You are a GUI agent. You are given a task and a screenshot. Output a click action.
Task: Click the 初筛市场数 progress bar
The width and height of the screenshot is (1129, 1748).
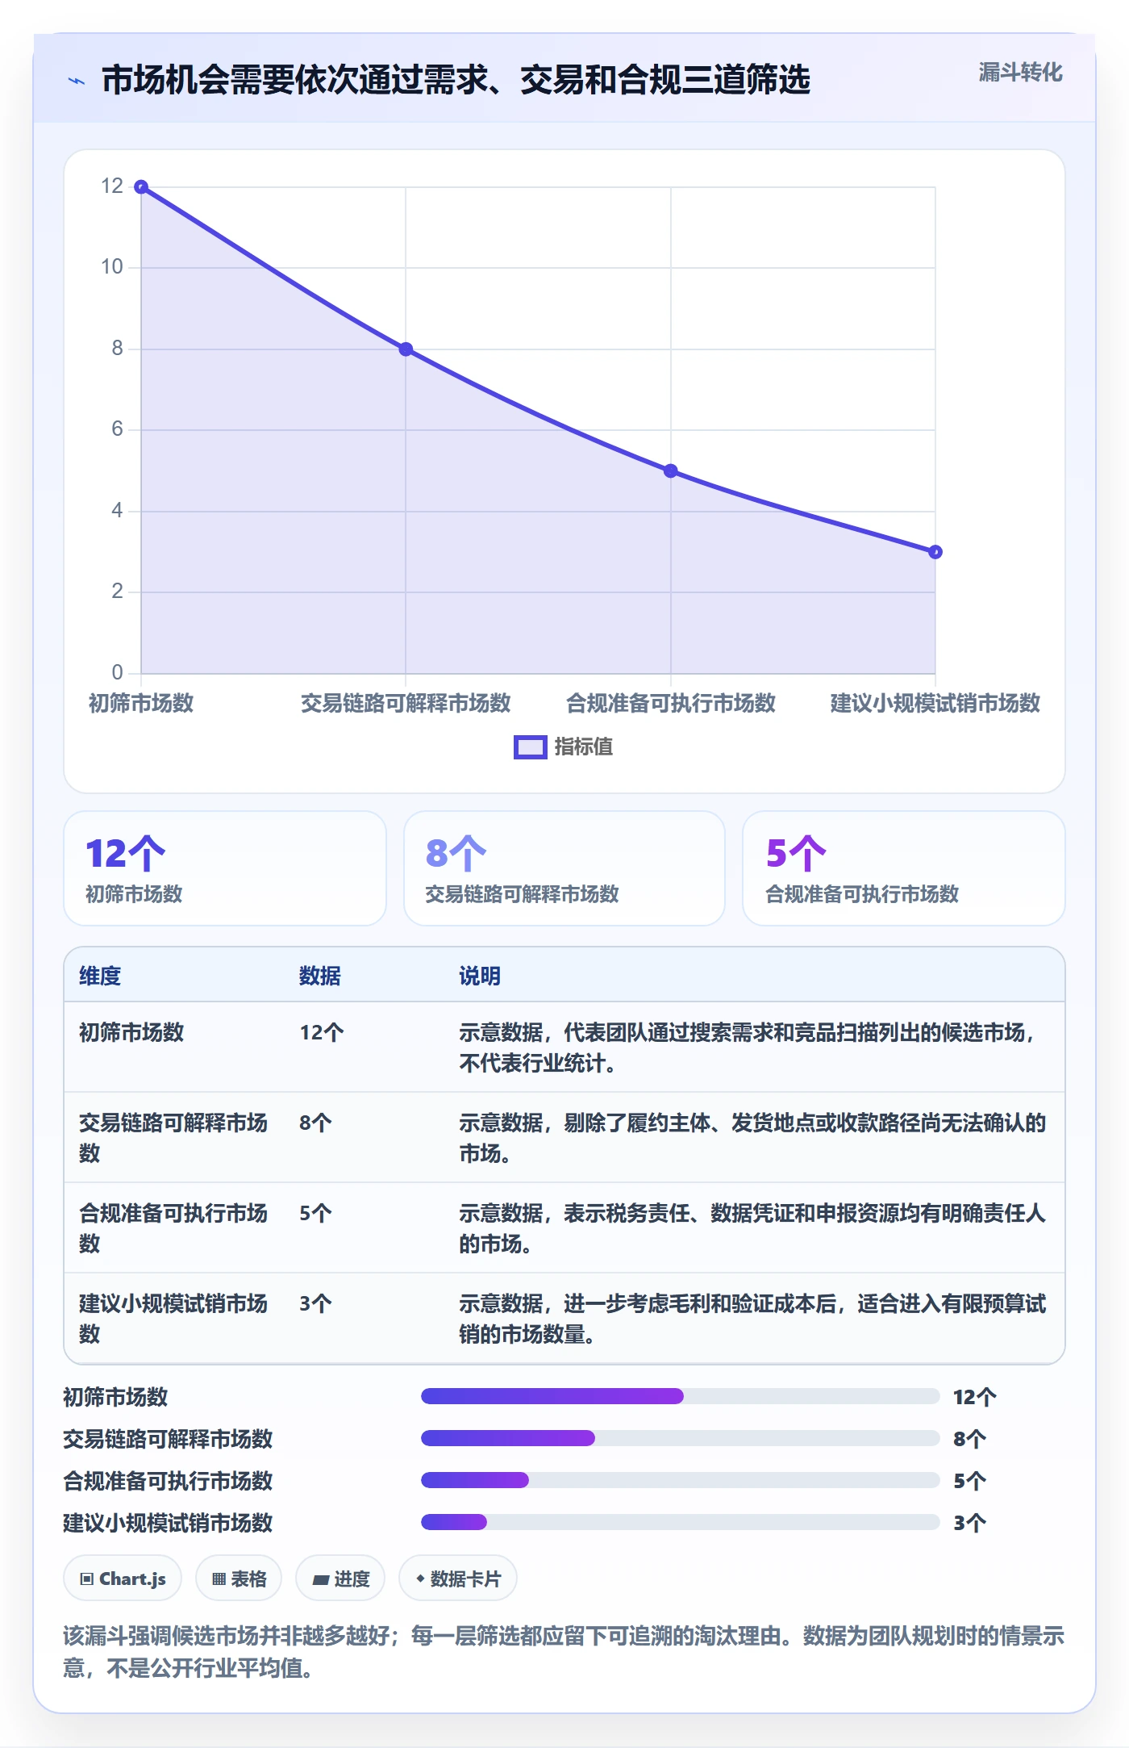(x=681, y=1396)
